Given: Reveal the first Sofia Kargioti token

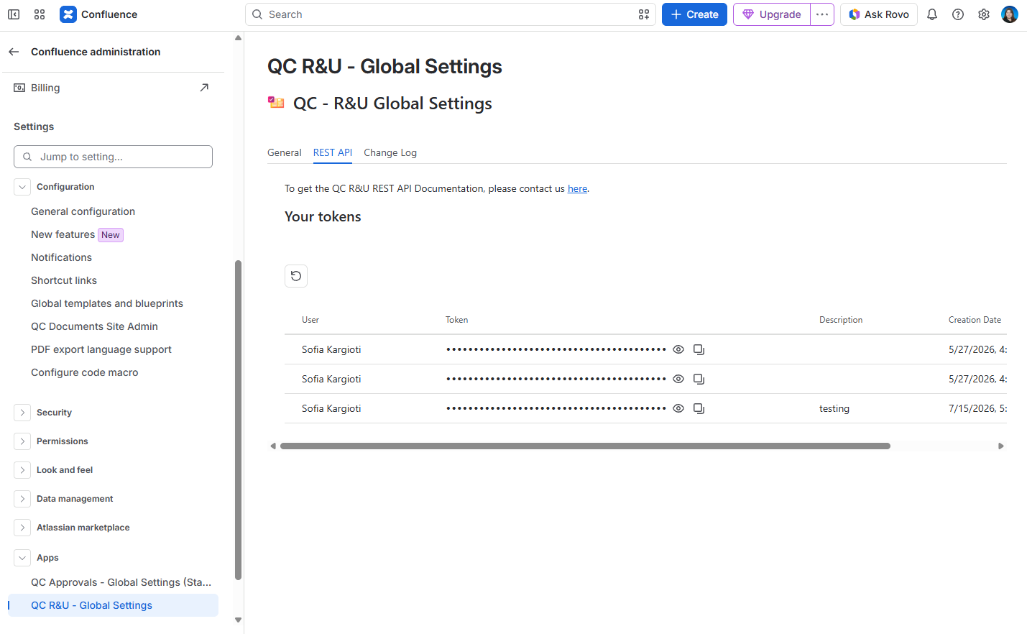Looking at the screenshot, I should click(x=678, y=349).
